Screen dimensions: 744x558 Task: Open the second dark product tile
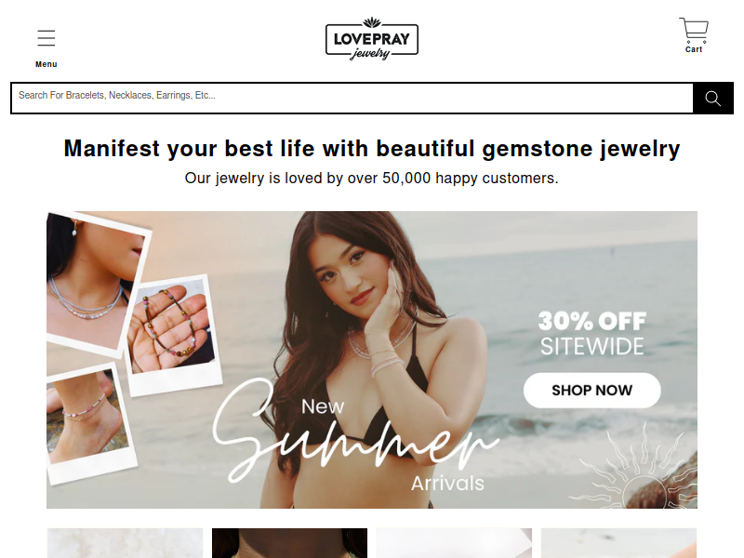click(289, 543)
